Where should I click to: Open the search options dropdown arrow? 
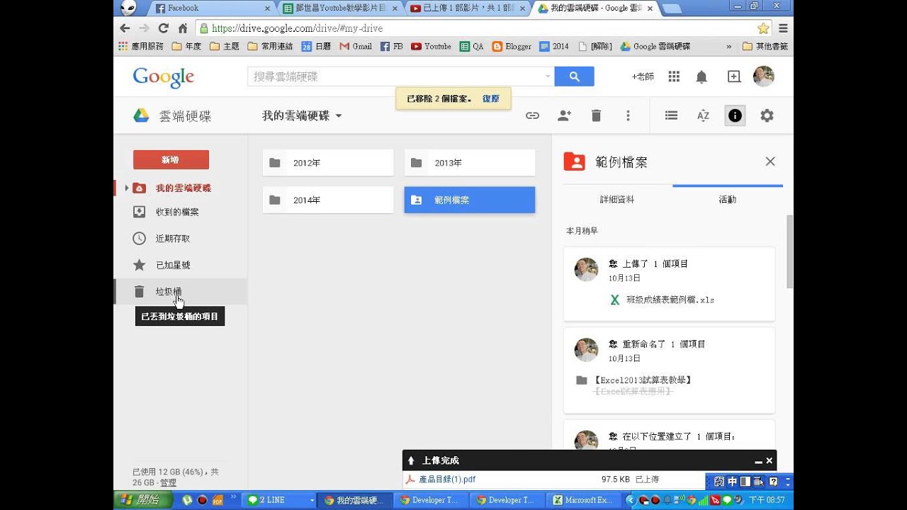[x=548, y=76]
